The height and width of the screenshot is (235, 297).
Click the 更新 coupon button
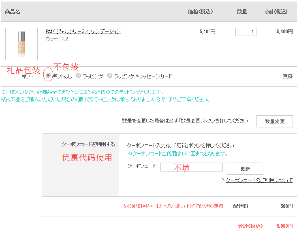click(x=245, y=169)
